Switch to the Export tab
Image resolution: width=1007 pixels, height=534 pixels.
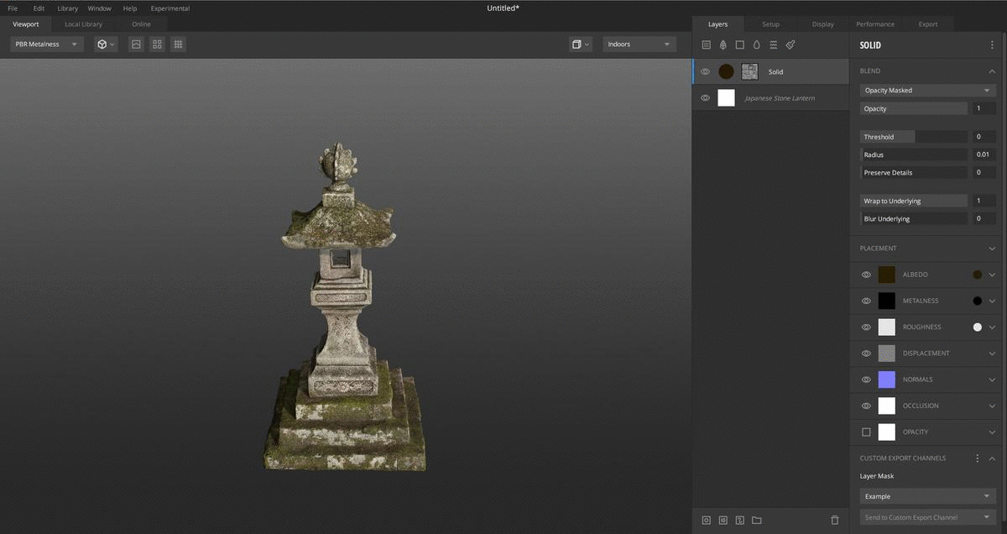point(927,24)
